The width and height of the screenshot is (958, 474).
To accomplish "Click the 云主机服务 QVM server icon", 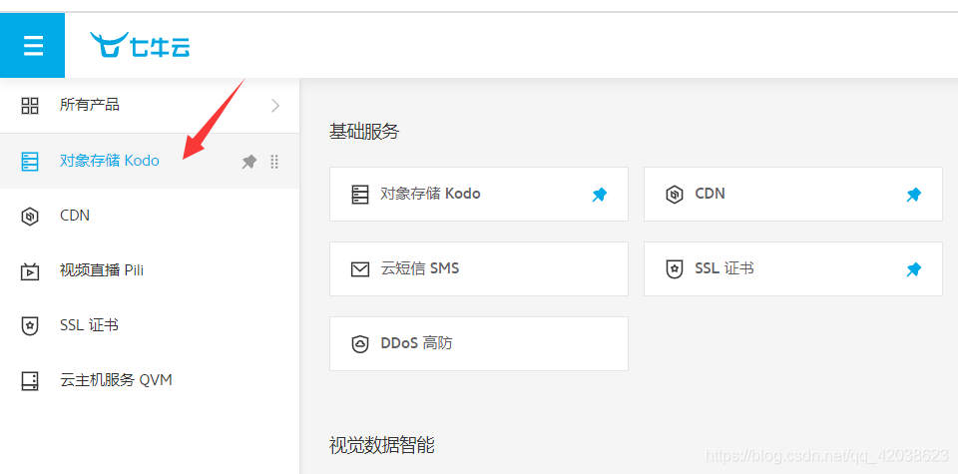I will 29,381.
